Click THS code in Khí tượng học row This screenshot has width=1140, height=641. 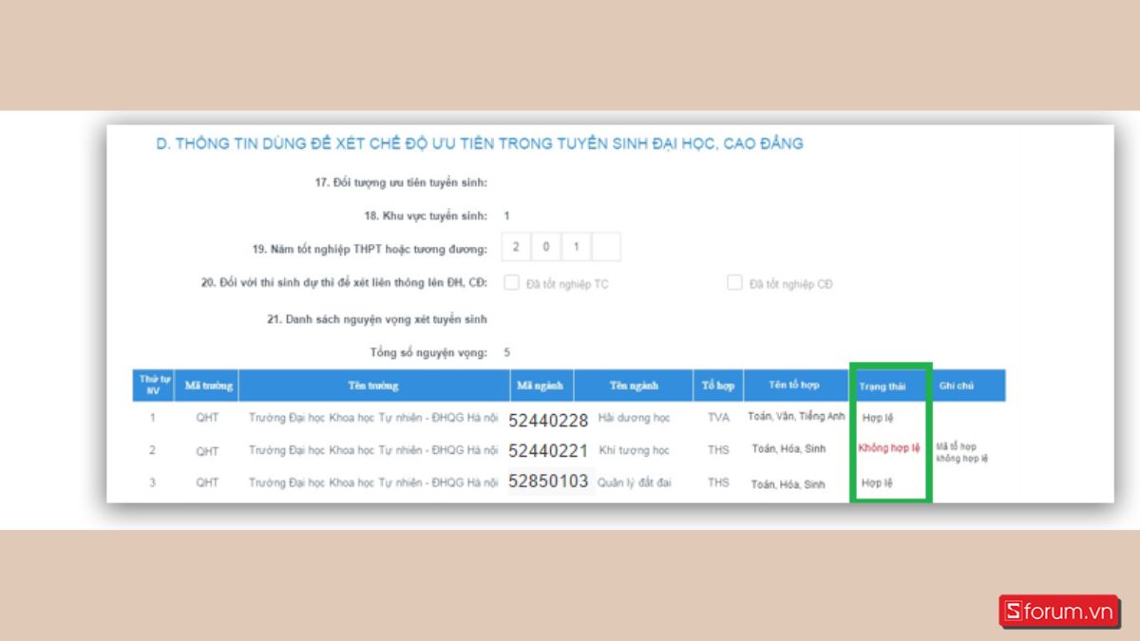(718, 450)
